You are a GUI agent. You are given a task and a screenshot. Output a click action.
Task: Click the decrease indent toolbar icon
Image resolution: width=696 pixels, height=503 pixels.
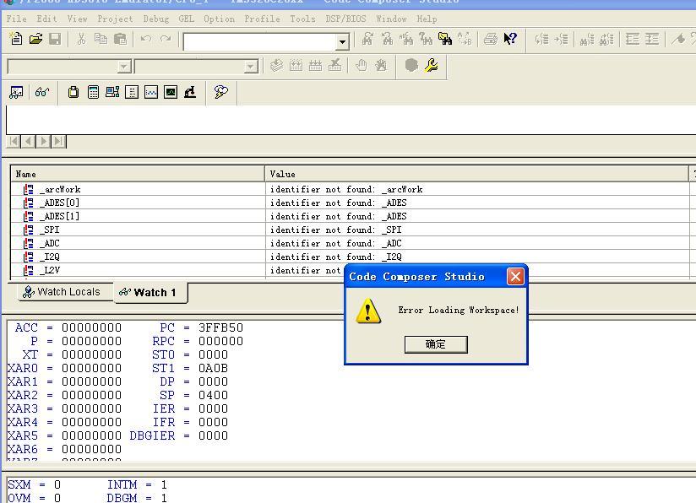tap(632, 39)
